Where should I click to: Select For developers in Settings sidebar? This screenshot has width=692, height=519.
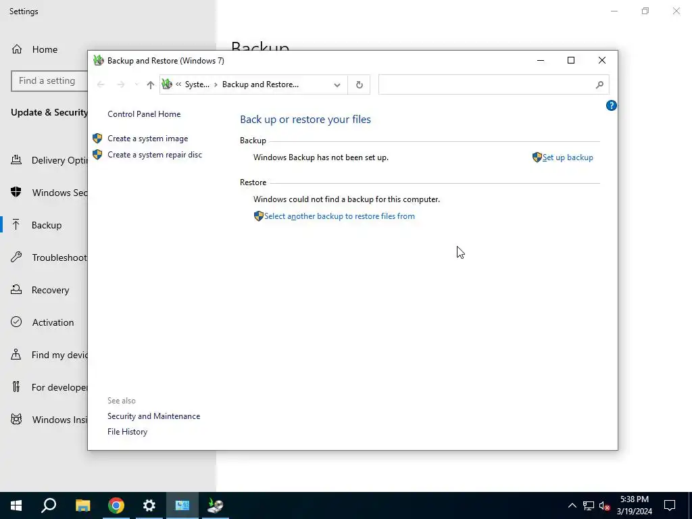pyautogui.click(x=44, y=387)
